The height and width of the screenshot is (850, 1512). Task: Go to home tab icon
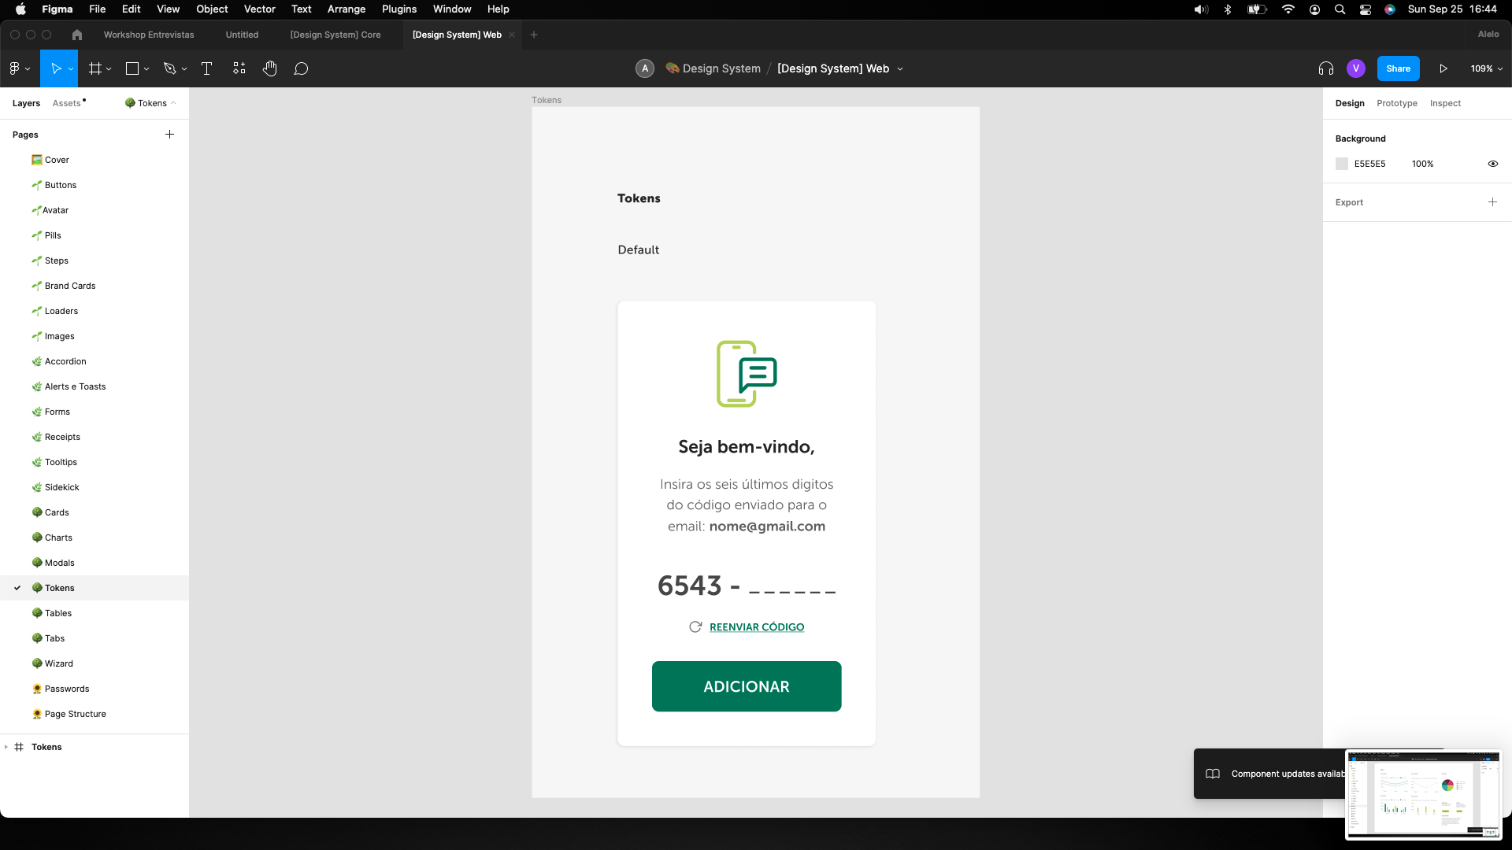click(76, 35)
